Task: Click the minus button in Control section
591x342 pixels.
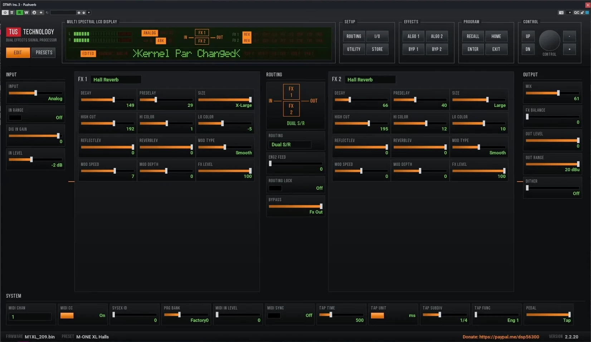Action: (x=570, y=36)
